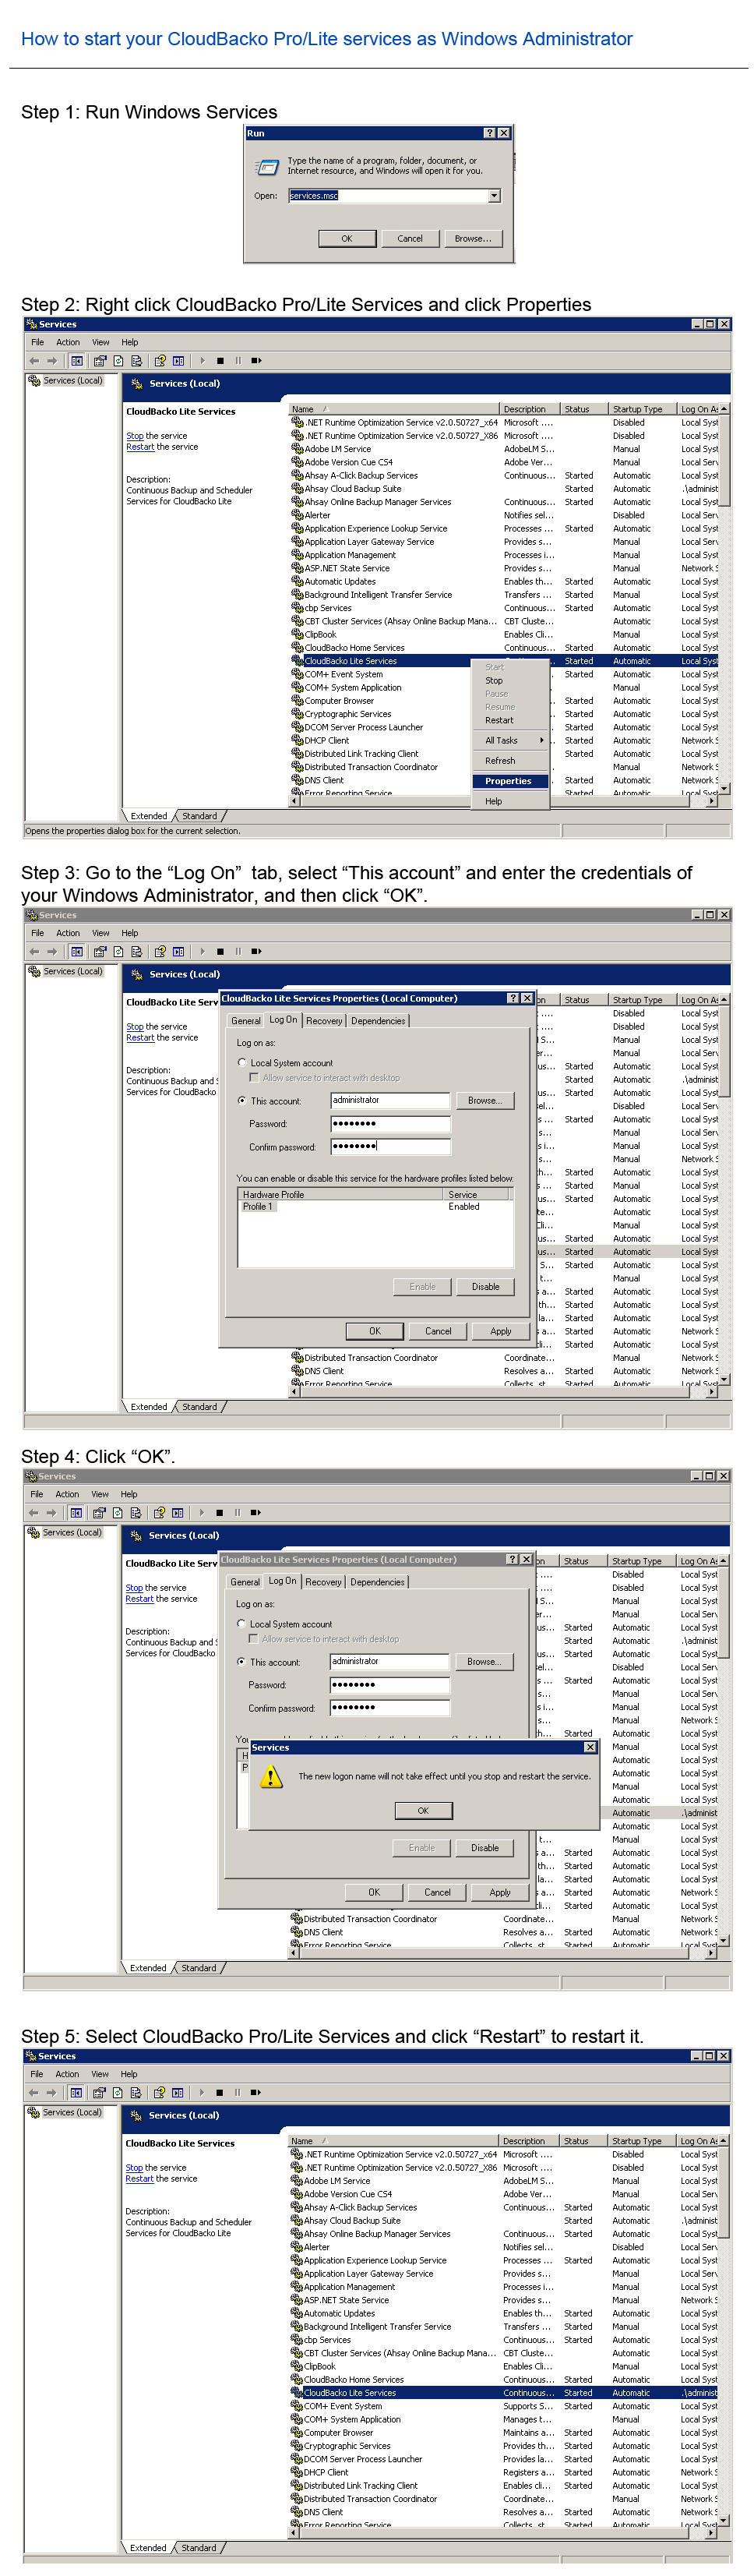This screenshot has height=2576, width=754.
Task: Click Cancel in the Run dialog
Action: (410, 238)
